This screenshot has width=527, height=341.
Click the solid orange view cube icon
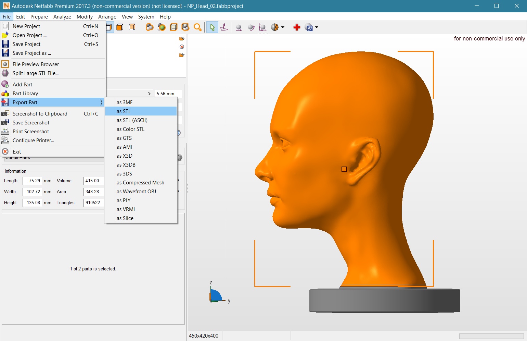(x=120, y=27)
